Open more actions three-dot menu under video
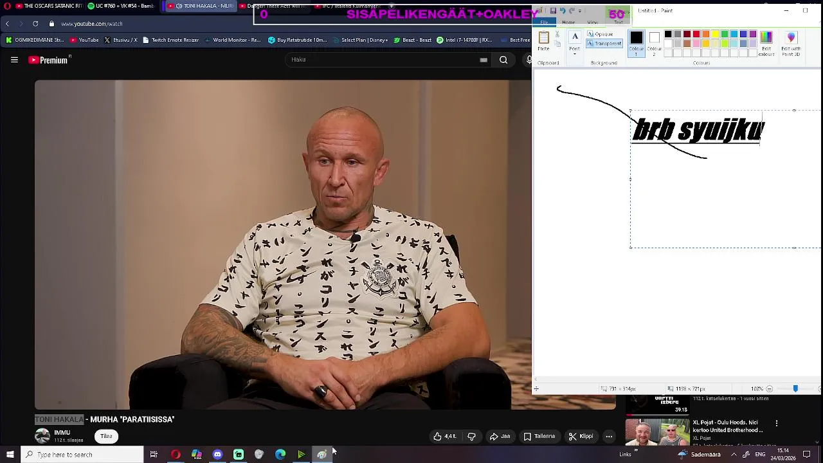The height and width of the screenshot is (463, 823). pyautogui.click(x=609, y=436)
